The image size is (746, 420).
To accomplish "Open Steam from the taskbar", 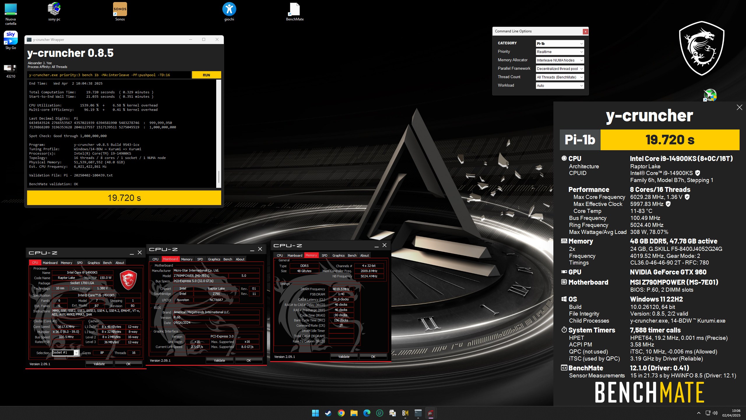I will (x=328, y=413).
